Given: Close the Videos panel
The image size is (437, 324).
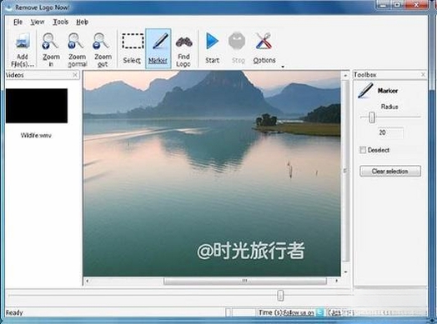Looking at the screenshot, I should point(75,75).
